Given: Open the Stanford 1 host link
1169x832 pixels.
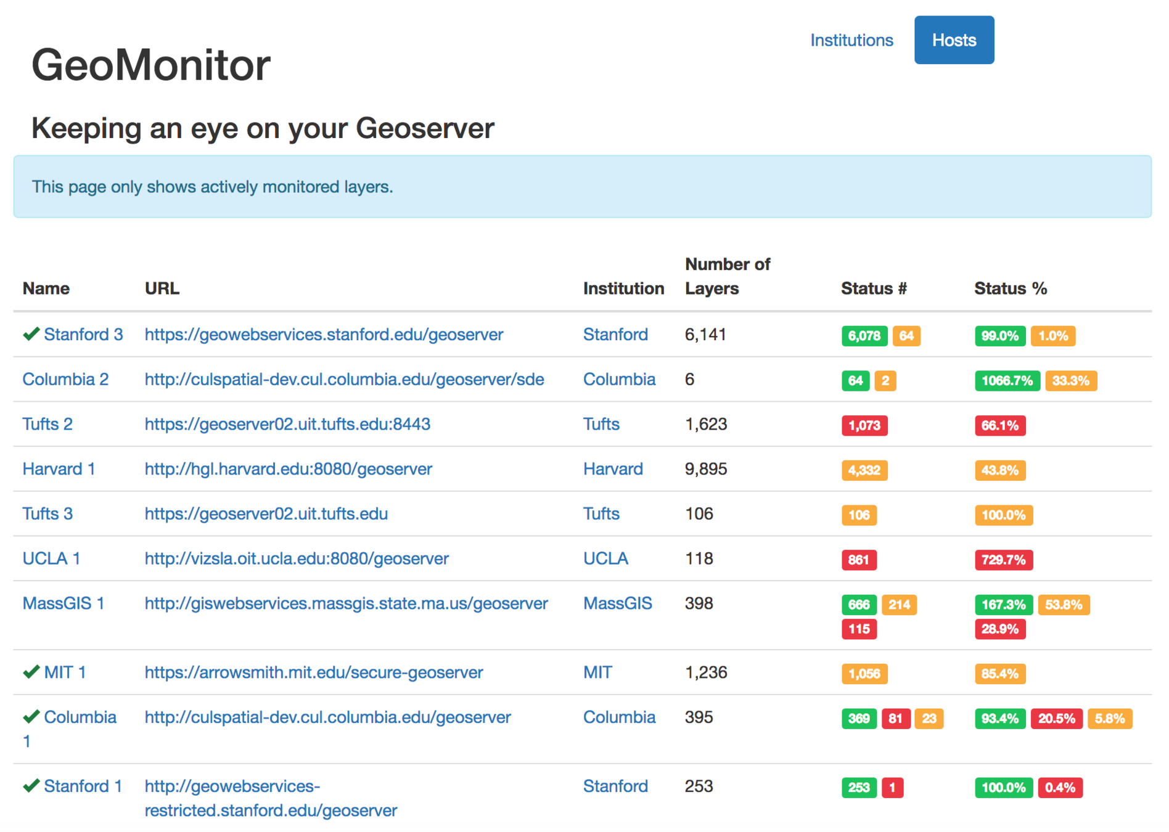Looking at the screenshot, I should pyautogui.click(x=83, y=786).
